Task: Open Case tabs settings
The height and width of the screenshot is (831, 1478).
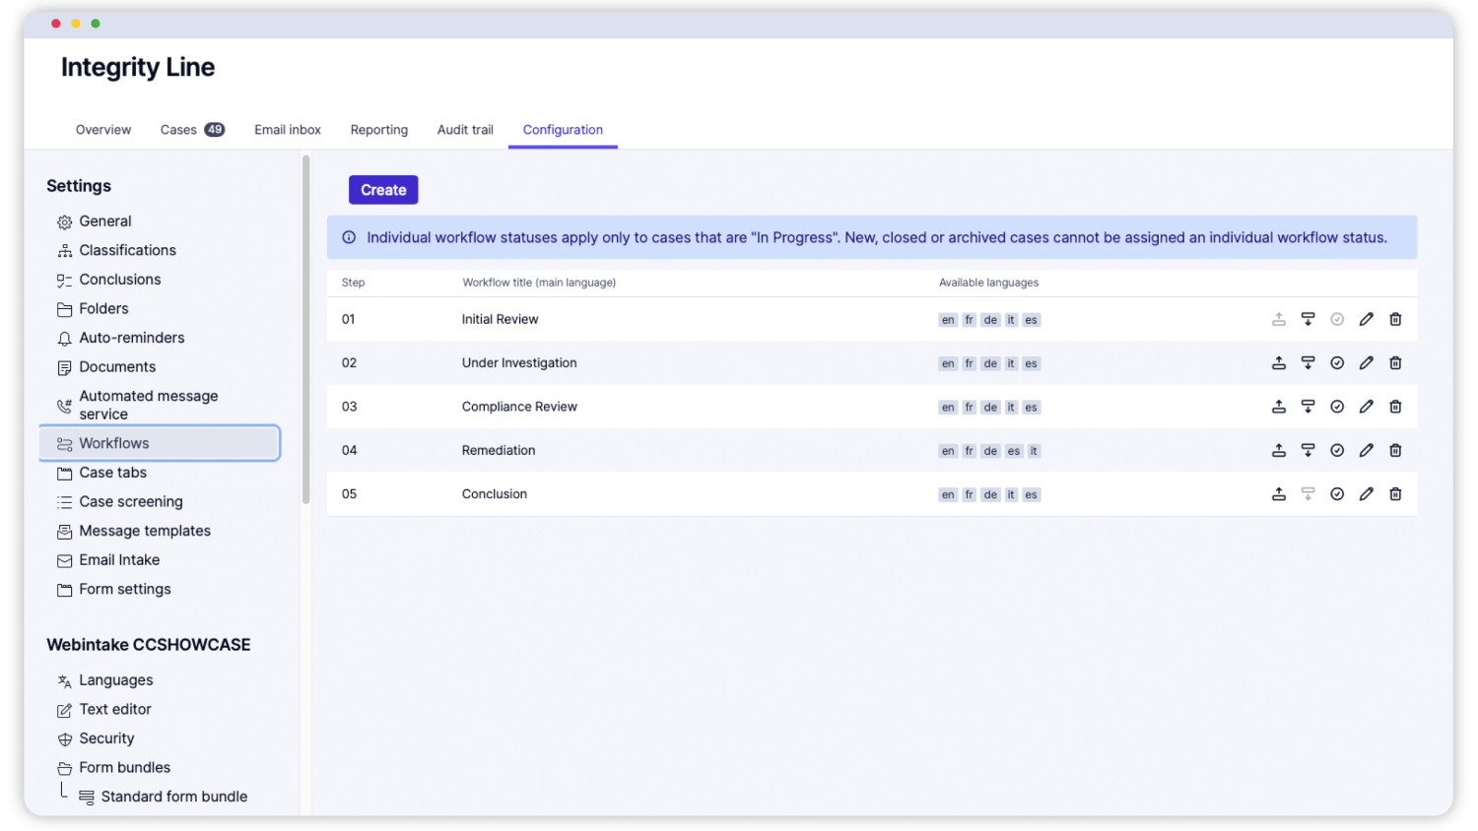Action: pos(112,473)
